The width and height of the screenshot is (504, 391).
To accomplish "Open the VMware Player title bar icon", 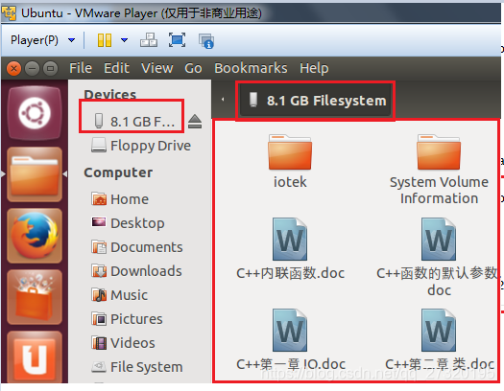I will coord(9,13).
